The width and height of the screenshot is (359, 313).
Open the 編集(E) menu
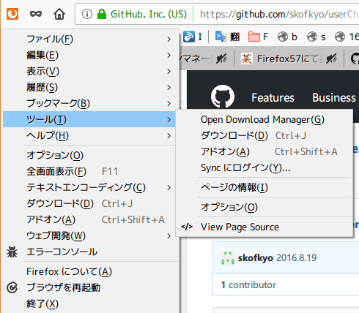[x=89, y=55]
